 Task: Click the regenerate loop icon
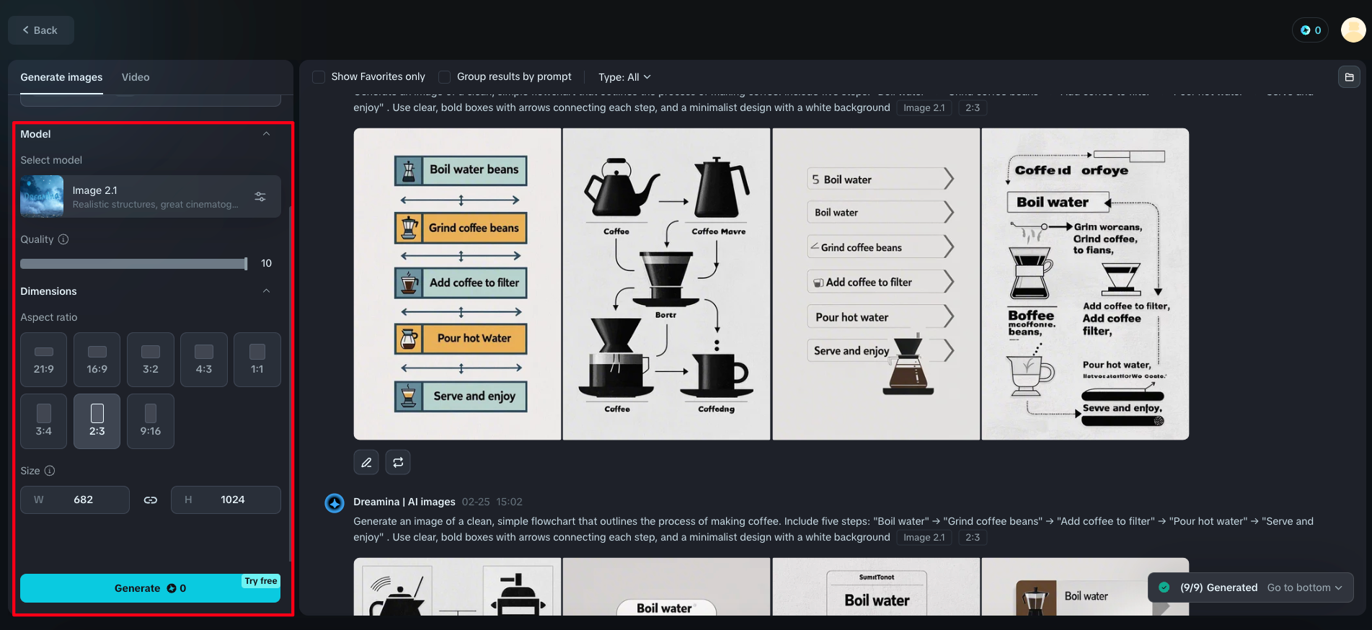[x=398, y=462]
